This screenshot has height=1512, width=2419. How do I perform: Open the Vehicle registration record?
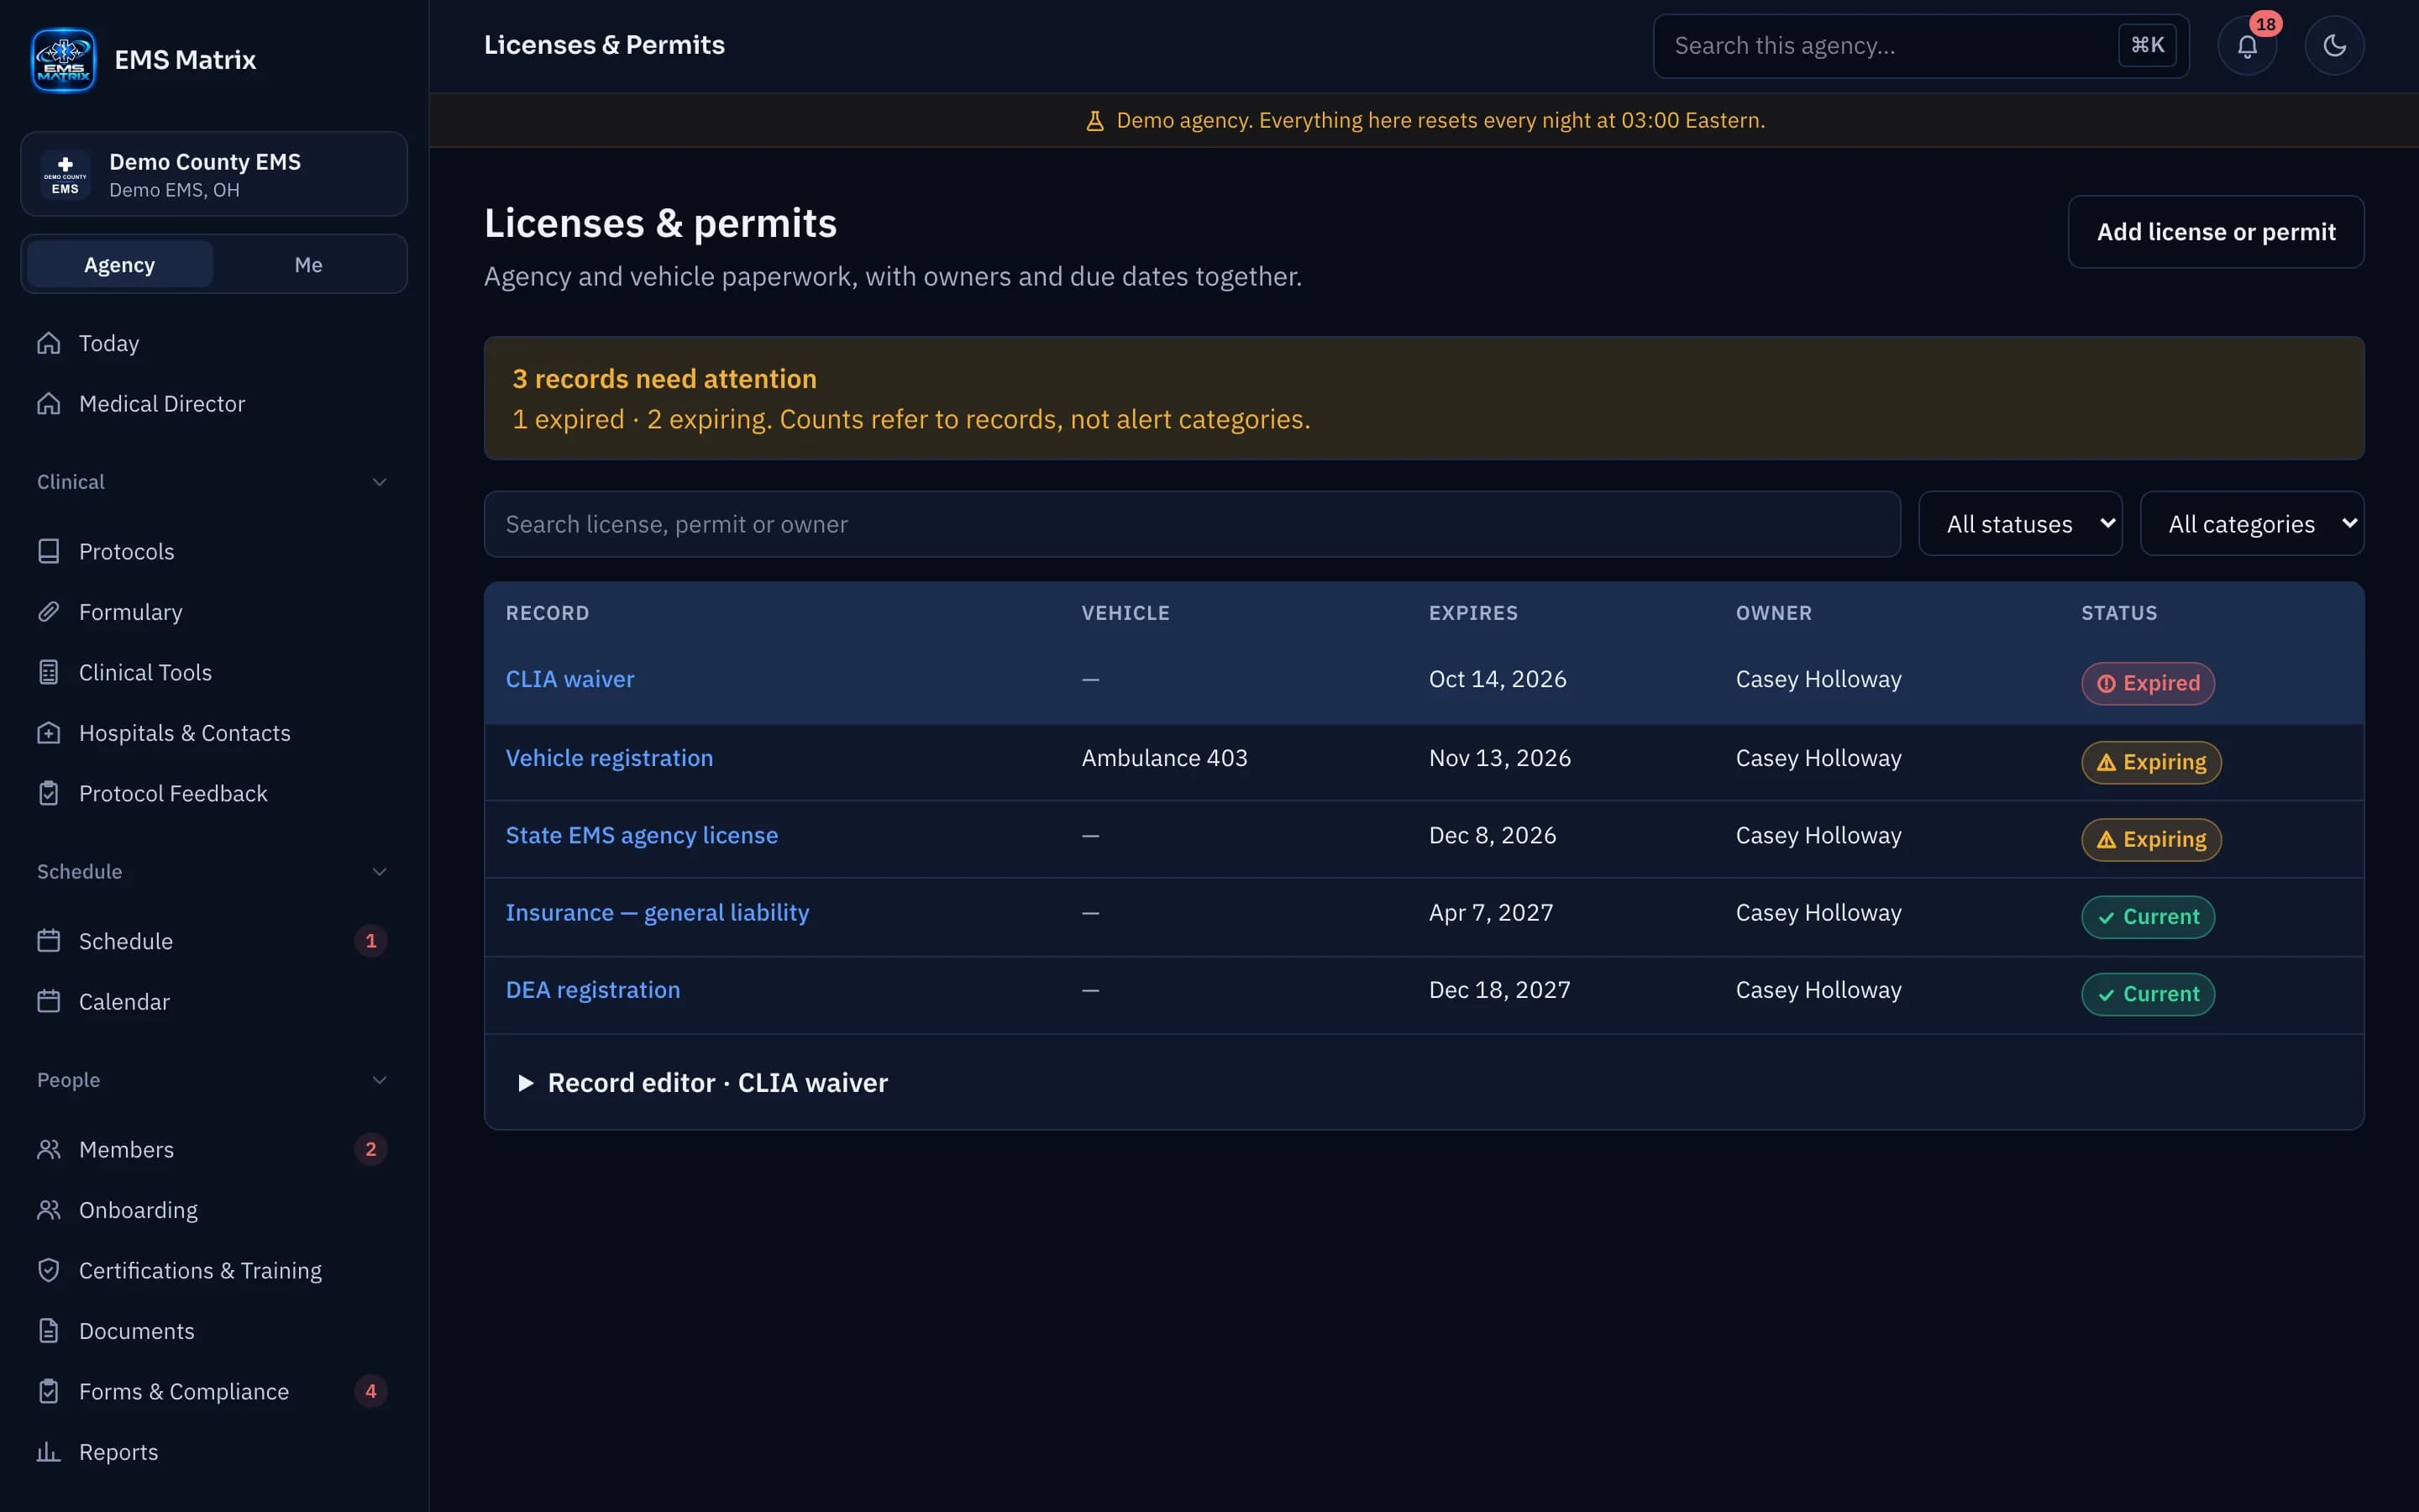point(609,758)
